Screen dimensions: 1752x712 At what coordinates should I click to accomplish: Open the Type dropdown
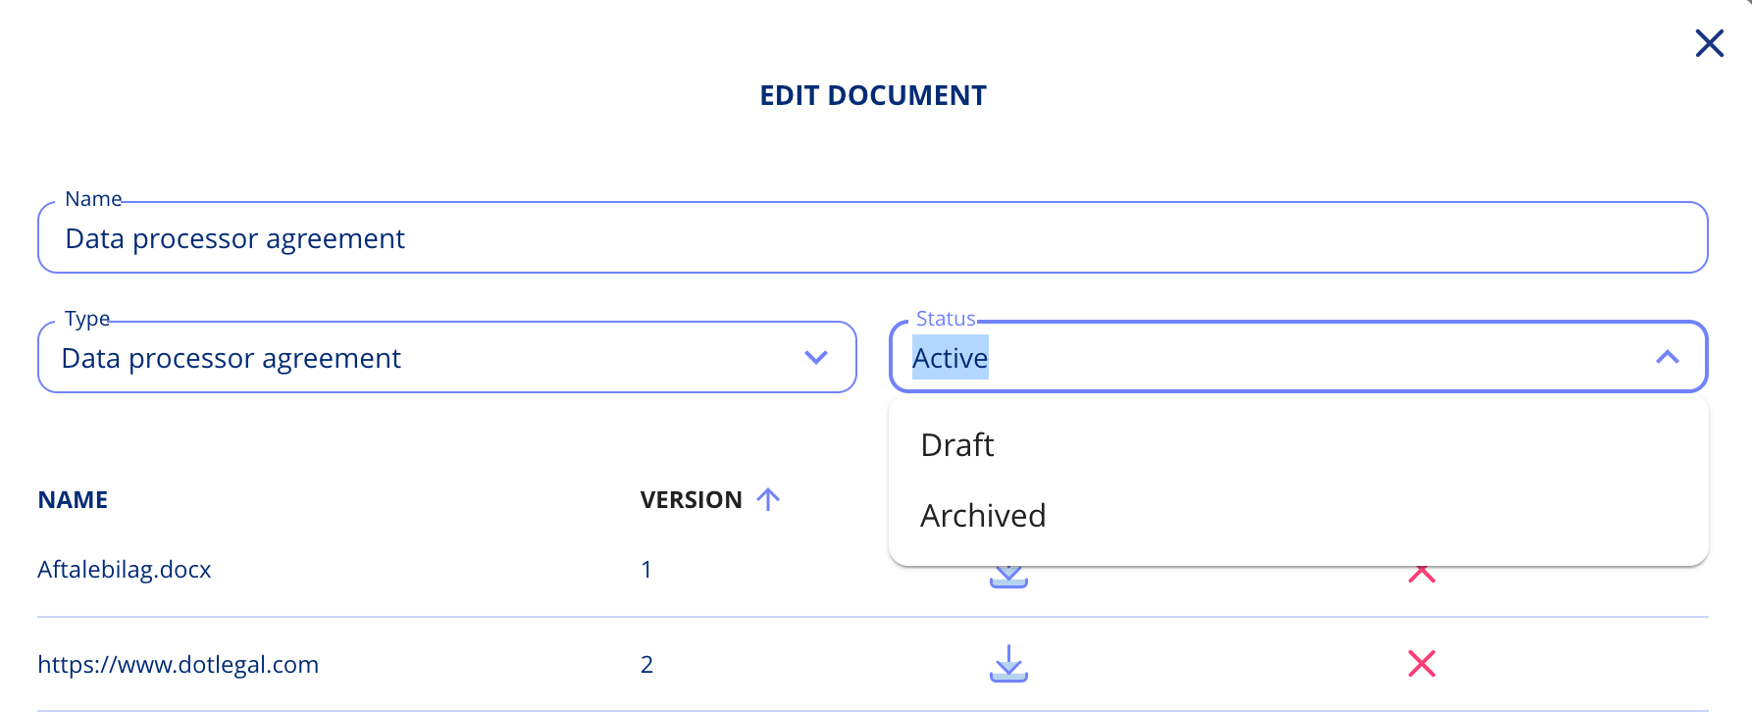coord(447,357)
